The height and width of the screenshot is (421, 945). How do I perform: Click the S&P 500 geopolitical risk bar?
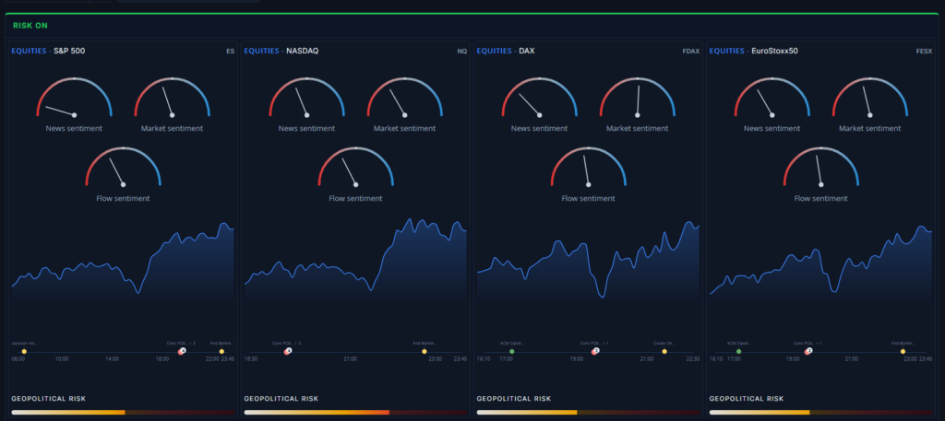(x=123, y=413)
